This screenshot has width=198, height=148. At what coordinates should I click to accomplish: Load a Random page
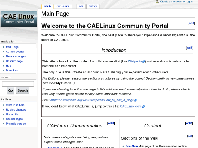pos(14,61)
